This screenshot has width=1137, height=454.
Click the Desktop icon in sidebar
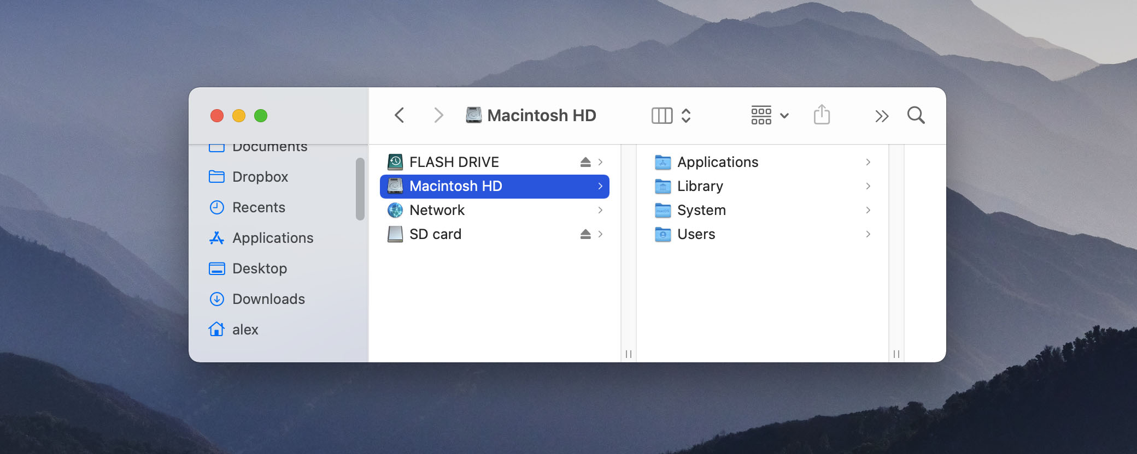(216, 268)
